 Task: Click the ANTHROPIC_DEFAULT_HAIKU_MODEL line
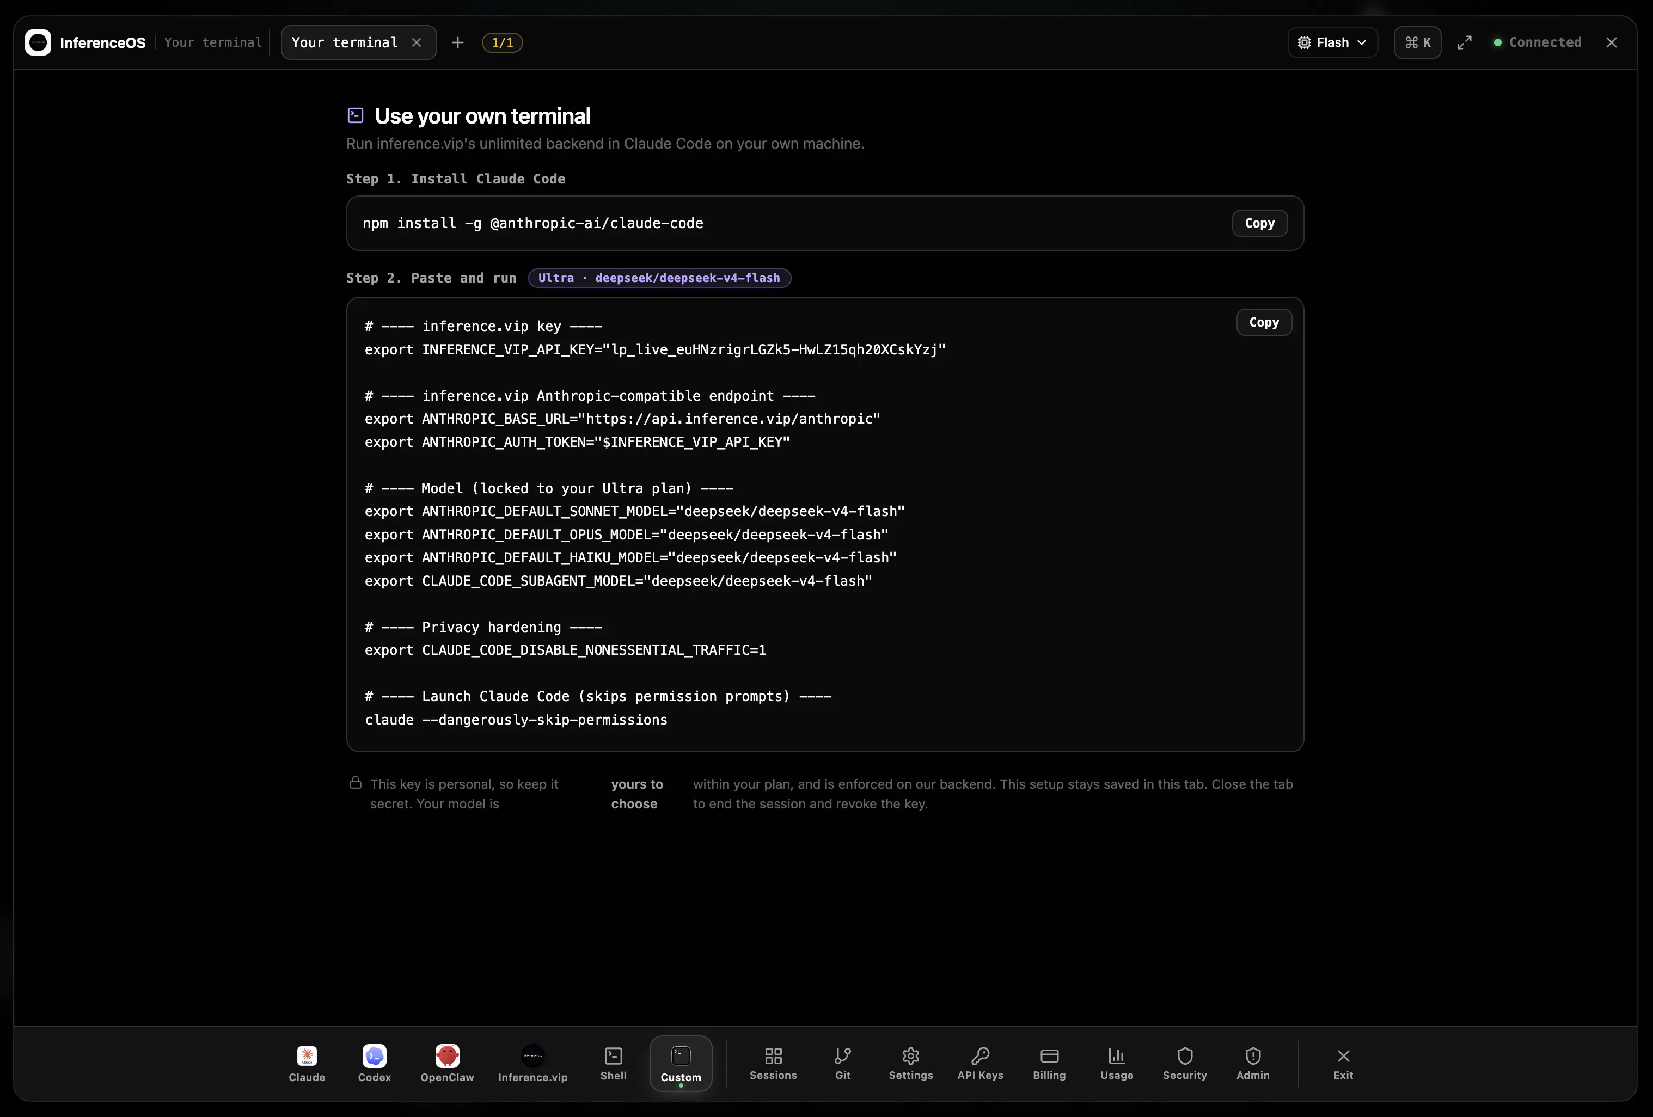click(x=630, y=558)
